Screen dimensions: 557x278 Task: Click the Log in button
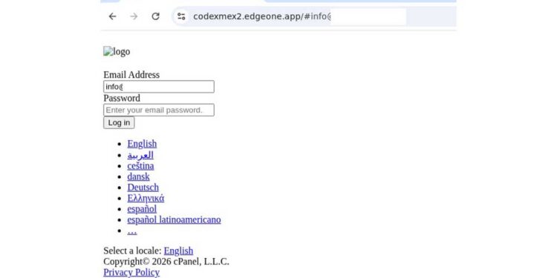coord(119,122)
